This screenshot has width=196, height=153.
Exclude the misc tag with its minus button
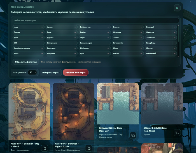(x=42, y=27)
